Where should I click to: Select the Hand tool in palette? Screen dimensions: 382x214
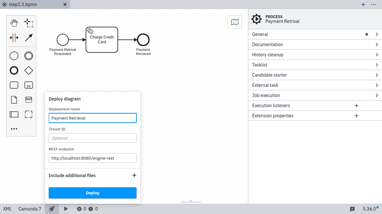[x=14, y=23]
